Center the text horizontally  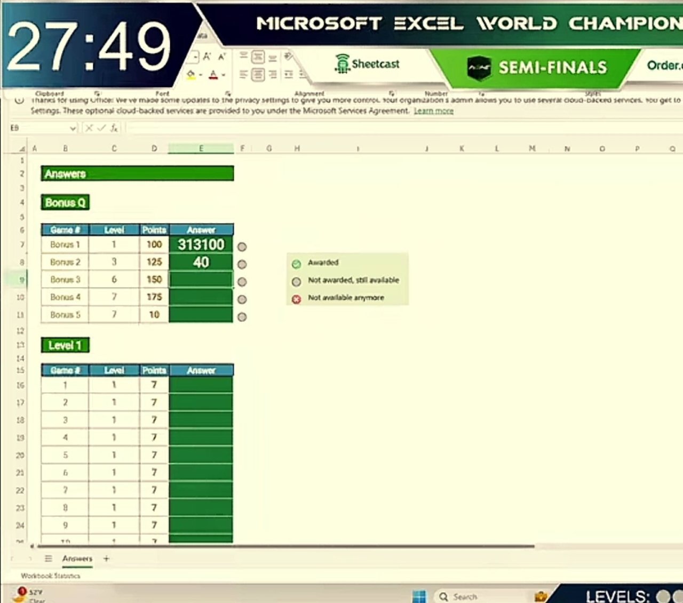pyautogui.click(x=258, y=75)
